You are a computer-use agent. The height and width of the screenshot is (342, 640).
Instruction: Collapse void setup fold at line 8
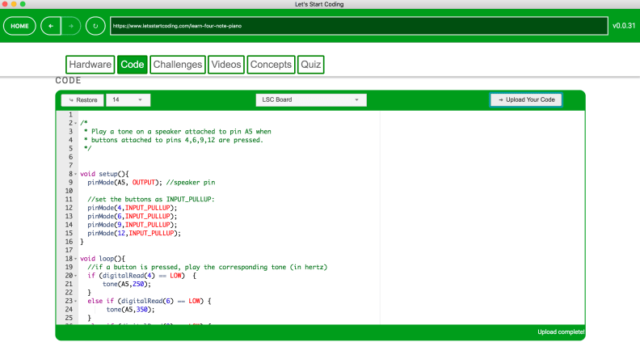(x=75, y=174)
